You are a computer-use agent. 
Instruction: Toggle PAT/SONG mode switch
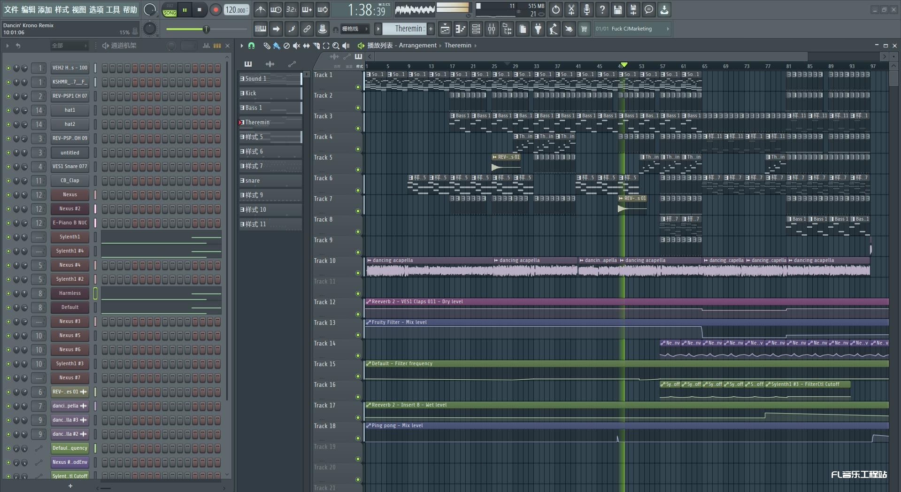[170, 10]
